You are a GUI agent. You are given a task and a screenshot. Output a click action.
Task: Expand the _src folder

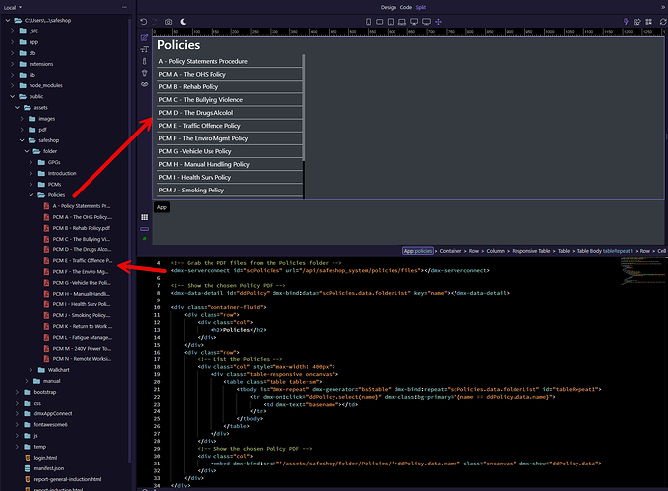(x=13, y=31)
